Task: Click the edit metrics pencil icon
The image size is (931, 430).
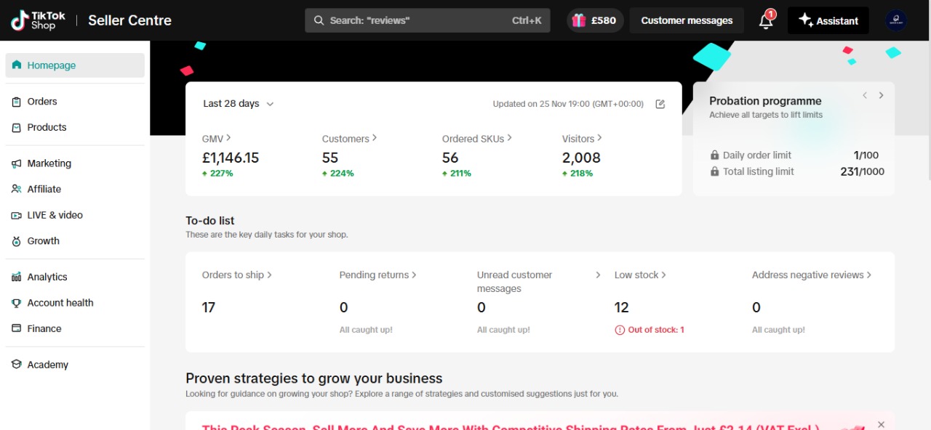Action: (660, 104)
